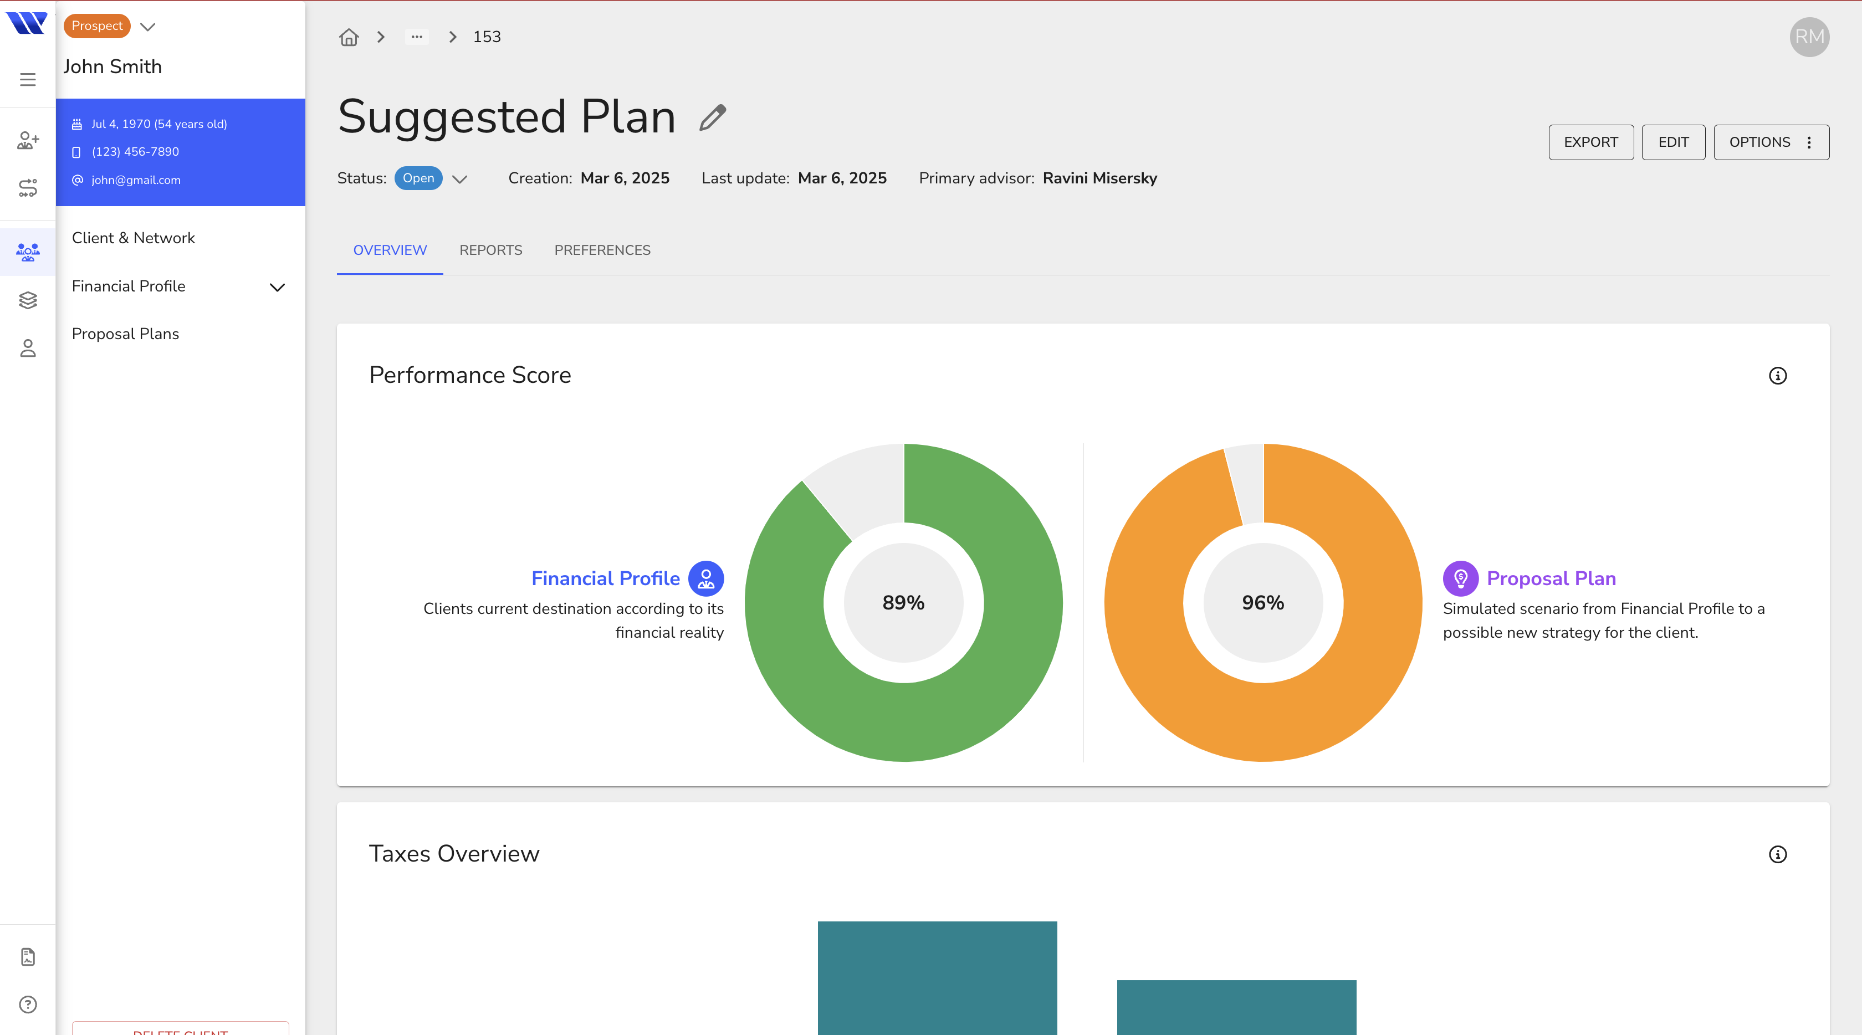
Task: Open the plan Status chevron dropdown
Action: 460,180
